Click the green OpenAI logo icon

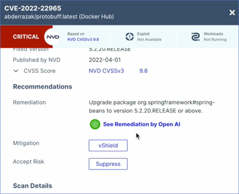95,124
